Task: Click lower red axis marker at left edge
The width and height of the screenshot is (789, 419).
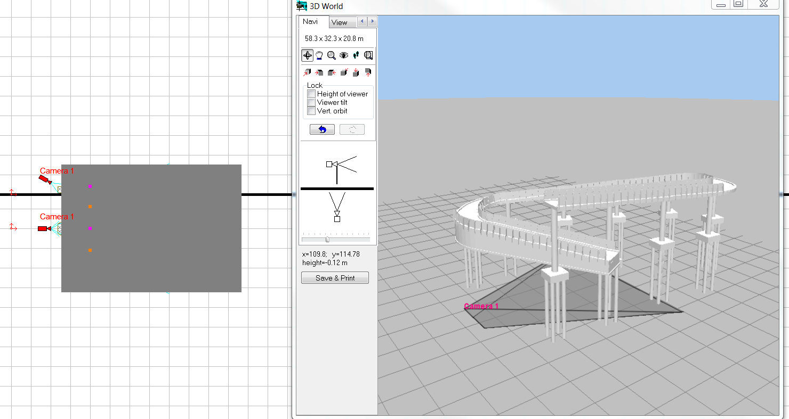Action: pos(13,227)
